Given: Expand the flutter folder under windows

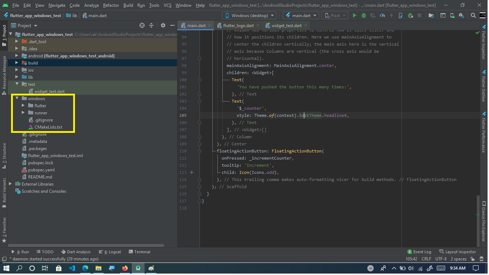Looking at the screenshot, I should (23, 105).
